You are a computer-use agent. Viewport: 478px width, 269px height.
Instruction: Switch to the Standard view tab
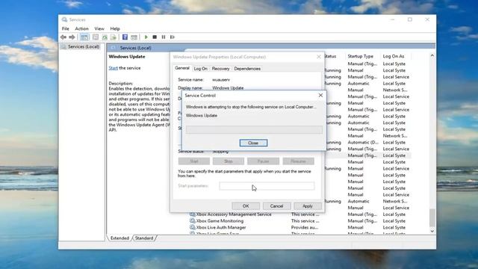tap(144, 238)
